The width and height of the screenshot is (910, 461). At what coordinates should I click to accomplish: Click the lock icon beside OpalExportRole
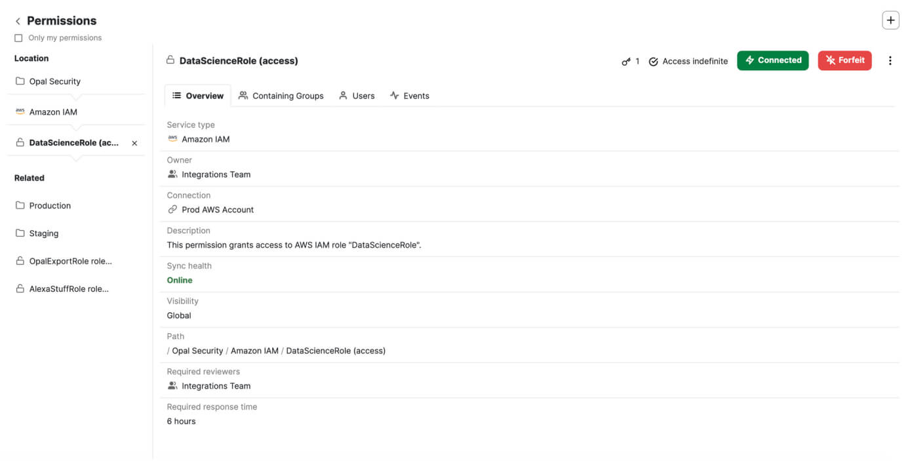(20, 260)
